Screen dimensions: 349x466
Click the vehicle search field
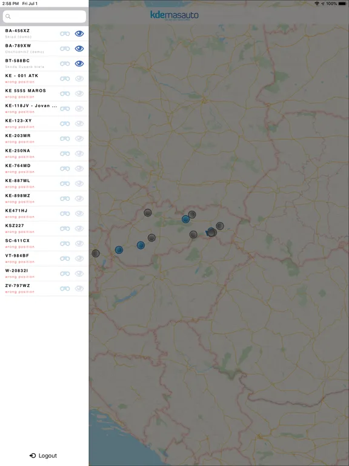point(44,16)
